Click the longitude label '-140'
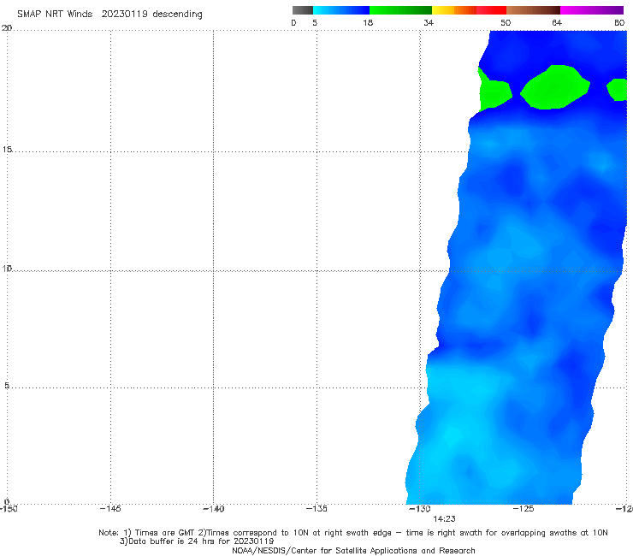Viewport: 633px width, 556px height. [x=213, y=508]
